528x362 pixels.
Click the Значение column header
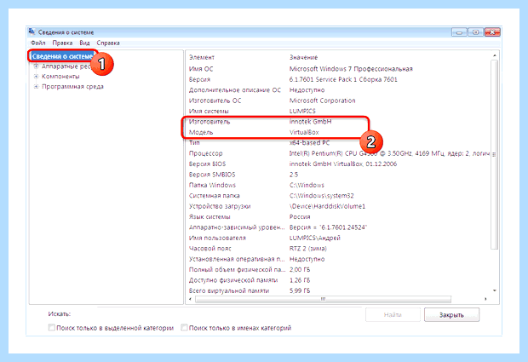click(303, 57)
